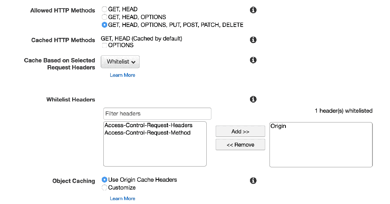Focus the Filter headers input field
390x204 pixels.
[x=157, y=114]
